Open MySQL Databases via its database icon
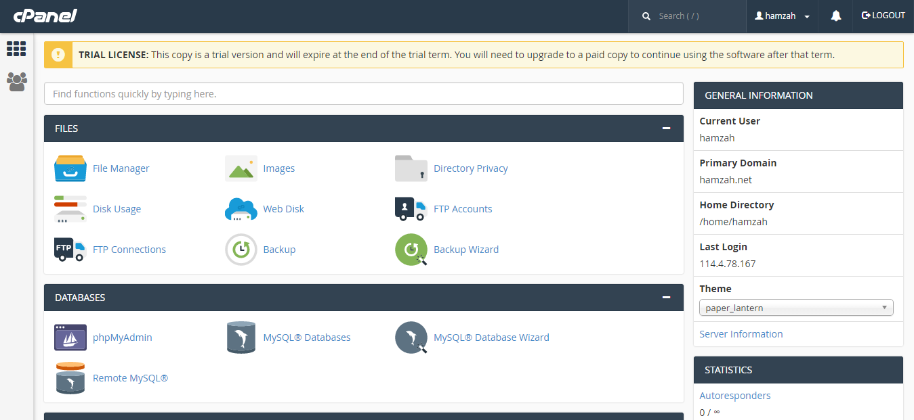Image resolution: width=914 pixels, height=420 pixels. (241, 337)
